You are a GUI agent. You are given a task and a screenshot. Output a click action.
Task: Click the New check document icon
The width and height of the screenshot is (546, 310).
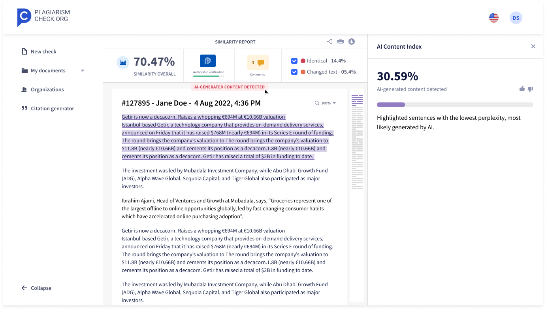[x=24, y=51]
